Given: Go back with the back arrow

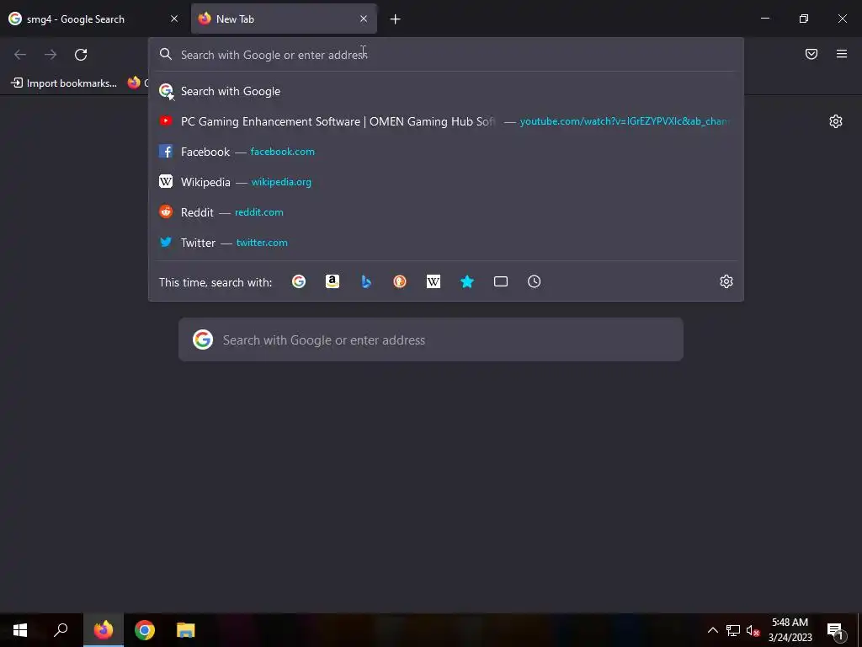Looking at the screenshot, I should click(20, 55).
